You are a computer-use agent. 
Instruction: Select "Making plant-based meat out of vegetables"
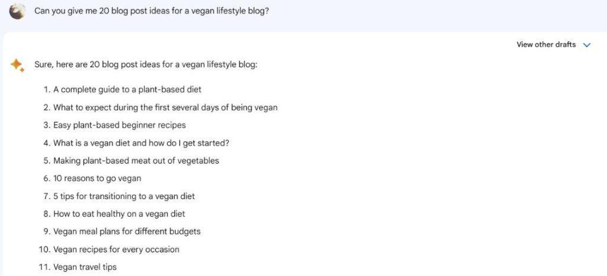136,161
